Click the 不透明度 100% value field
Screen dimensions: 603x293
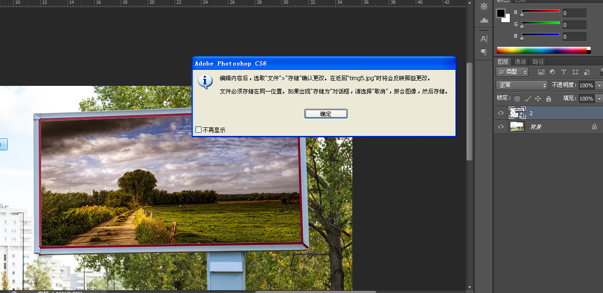(x=586, y=85)
